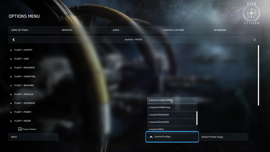Viewport: 270px width, 152px height.
Task: Click the Control Profiles up-chevron icon
Action: click(151, 137)
